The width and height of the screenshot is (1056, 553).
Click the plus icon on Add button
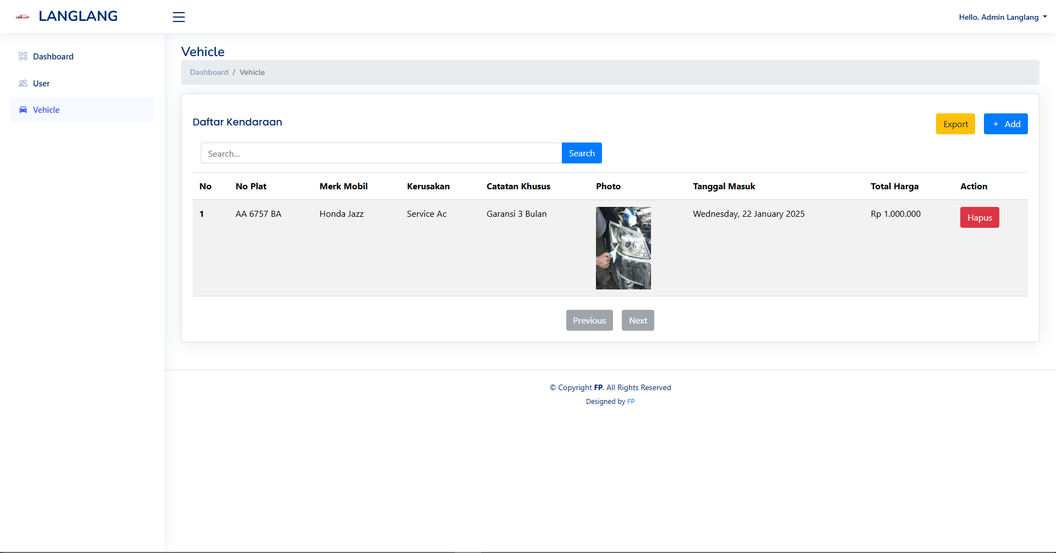click(x=995, y=124)
